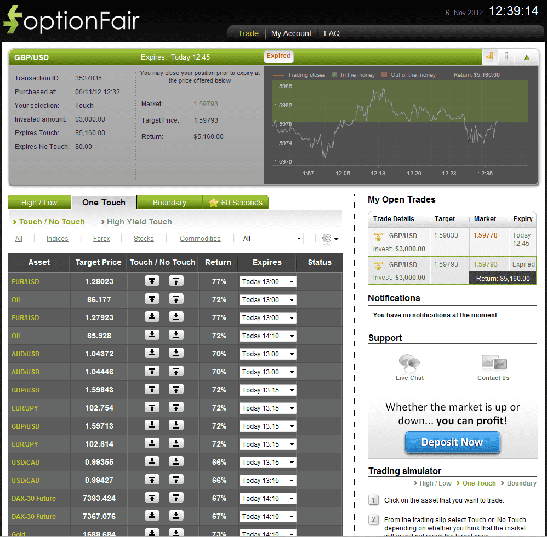547x537 pixels.
Task: Click the No Touch arrow for Oil at 85.928
Action: (176, 336)
